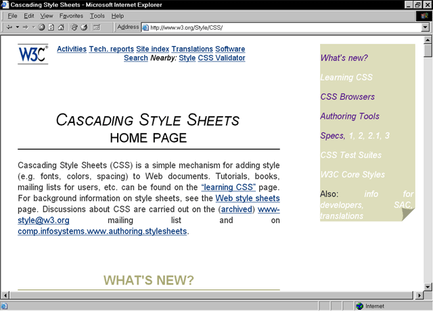The width and height of the screenshot is (433, 311).
Task: Open the Favorites menu
Action: tap(71, 16)
